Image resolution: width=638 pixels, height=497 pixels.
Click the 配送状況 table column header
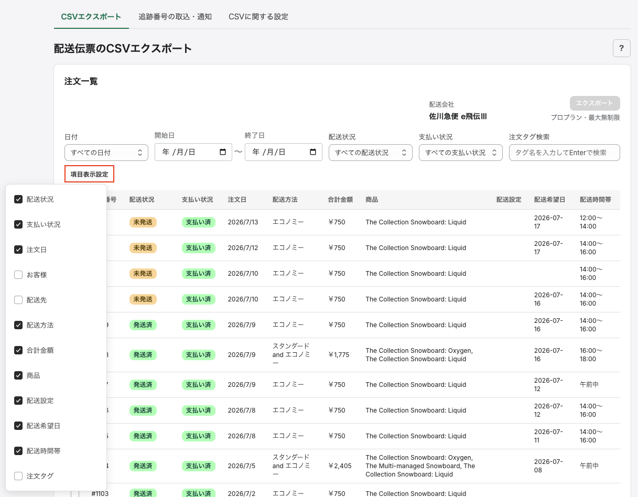pyautogui.click(x=142, y=200)
